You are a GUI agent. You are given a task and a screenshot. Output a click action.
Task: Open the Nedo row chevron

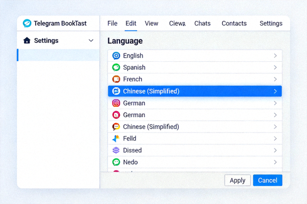(275, 162)
